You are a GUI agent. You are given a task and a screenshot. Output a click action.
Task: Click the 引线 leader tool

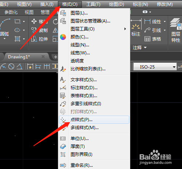(x=153, y=30)
